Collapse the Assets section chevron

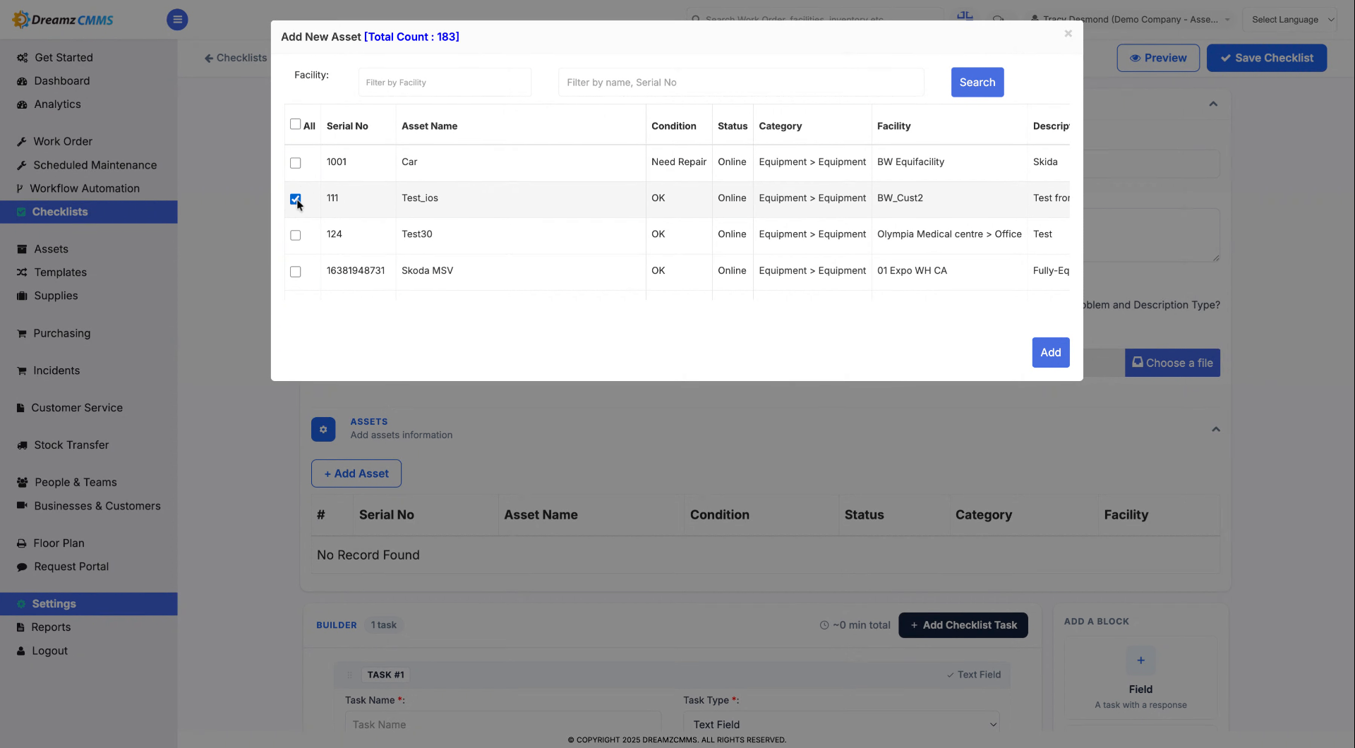pyautogui.click(x=1216, y=429)
